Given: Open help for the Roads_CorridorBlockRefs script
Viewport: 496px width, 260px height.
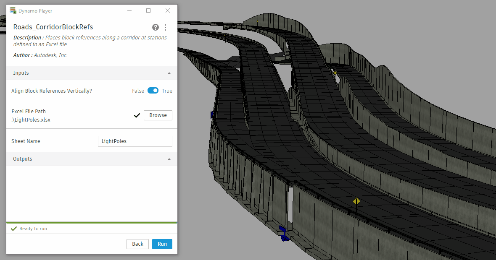Looking at the screenshot, I should [x=156, y=27].
